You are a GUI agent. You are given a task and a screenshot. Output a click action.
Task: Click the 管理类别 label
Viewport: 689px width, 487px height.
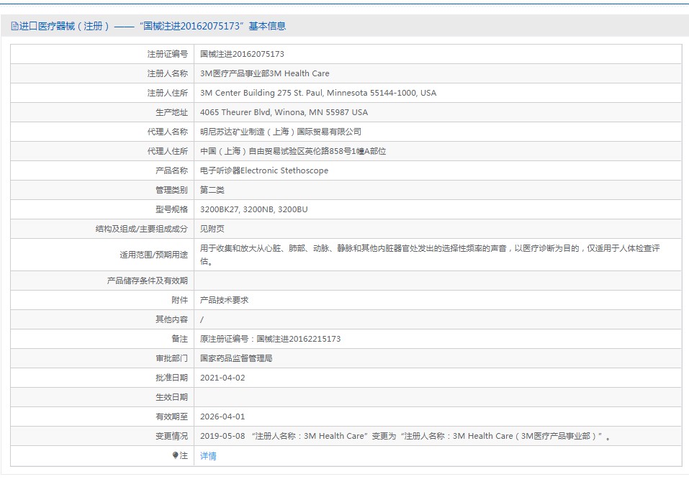(171, 190)
